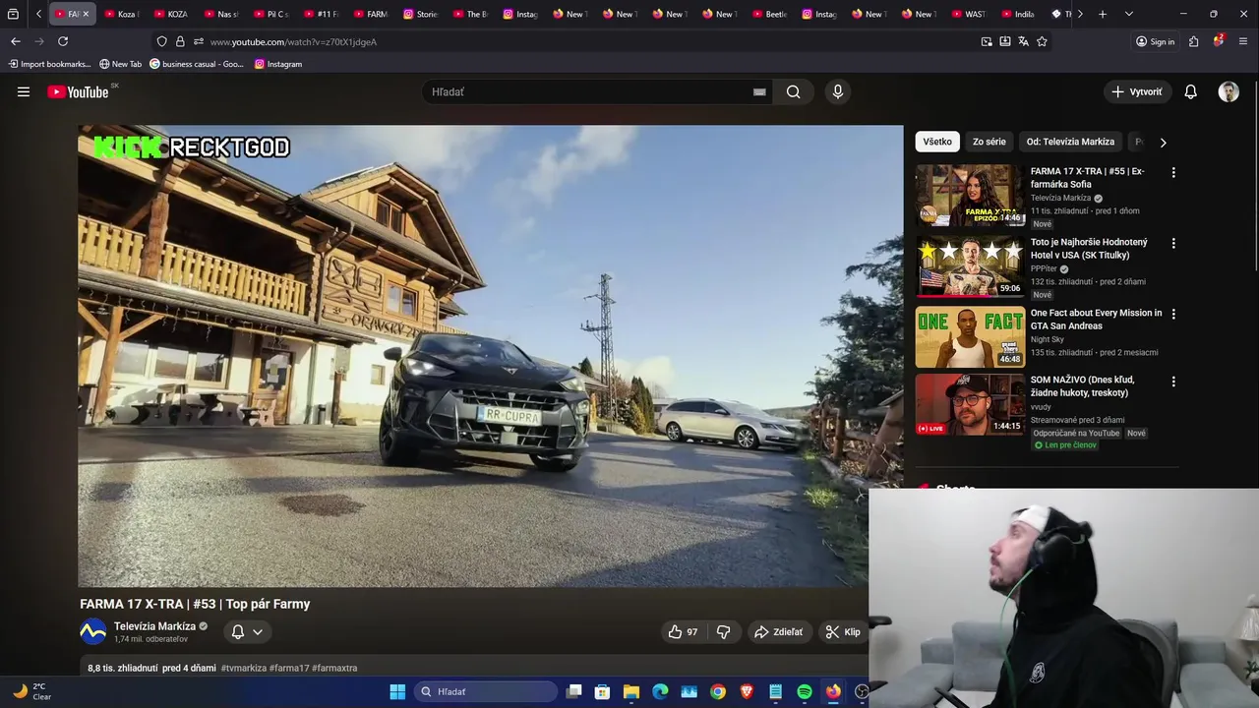Viewport: 1259px width, 708px height.
Task: Open options for Najhoršie Hodnotený Hotel video
Action: pyautogui.click(x=1172, y=243)
